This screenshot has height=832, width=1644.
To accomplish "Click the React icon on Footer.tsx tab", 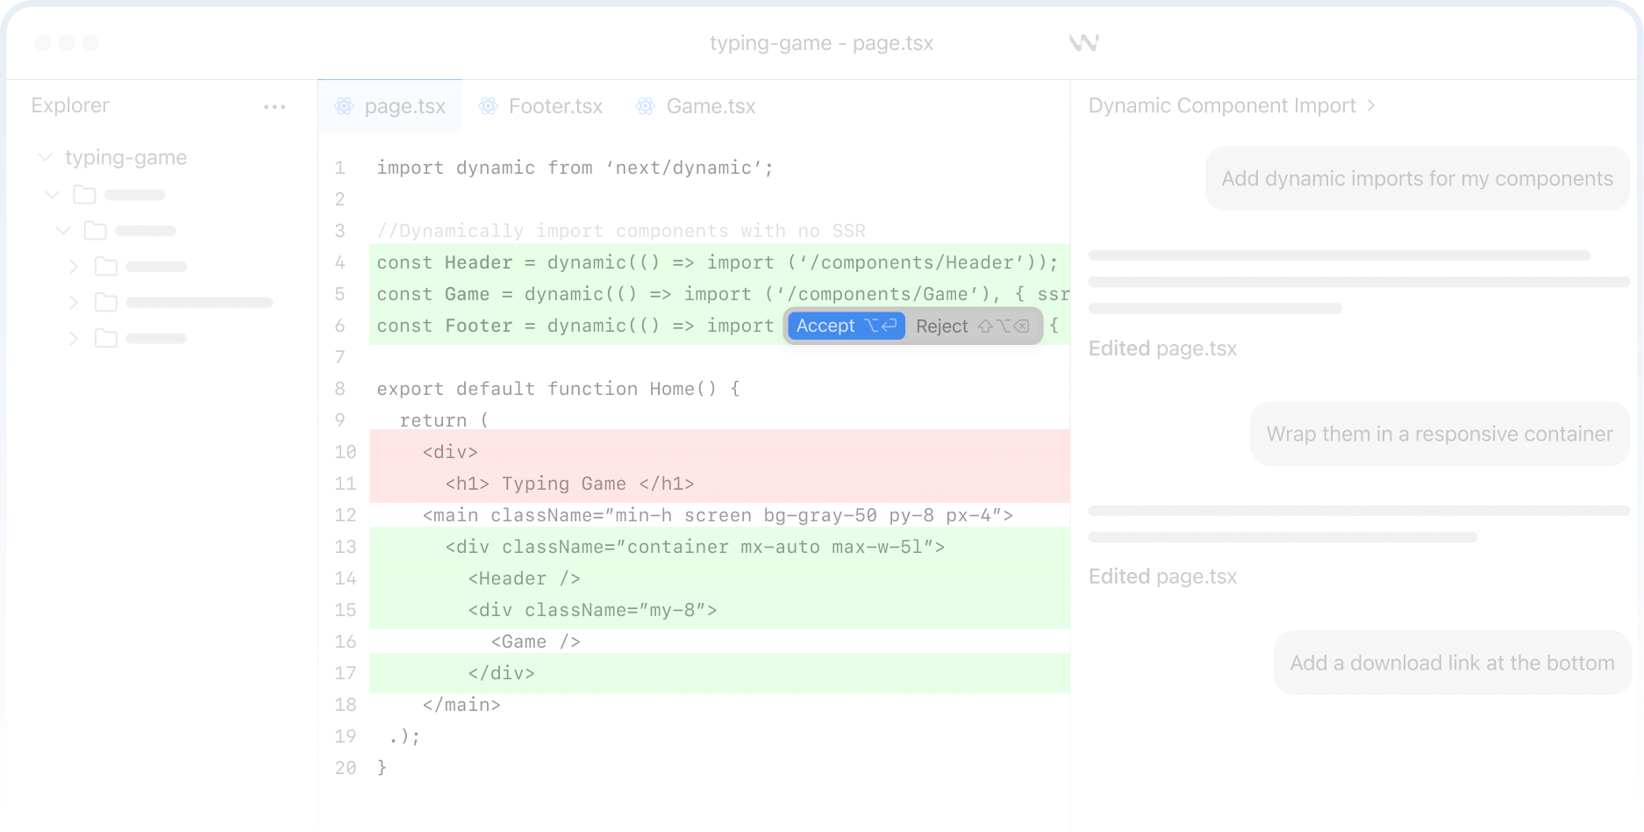I will pos(488,106).
